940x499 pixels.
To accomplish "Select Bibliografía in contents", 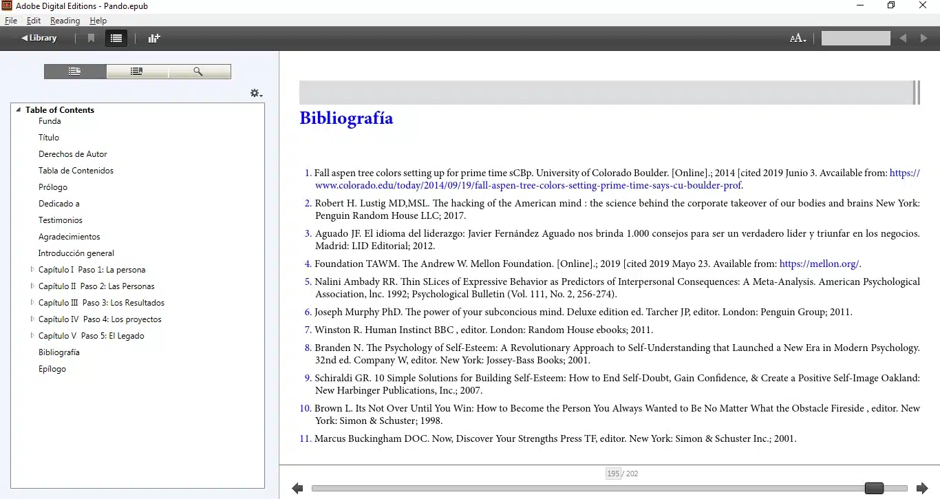I will click(59, 352).
